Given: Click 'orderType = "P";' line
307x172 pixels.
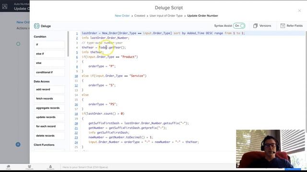Looking at the screenshot, I should click(102, 66).
